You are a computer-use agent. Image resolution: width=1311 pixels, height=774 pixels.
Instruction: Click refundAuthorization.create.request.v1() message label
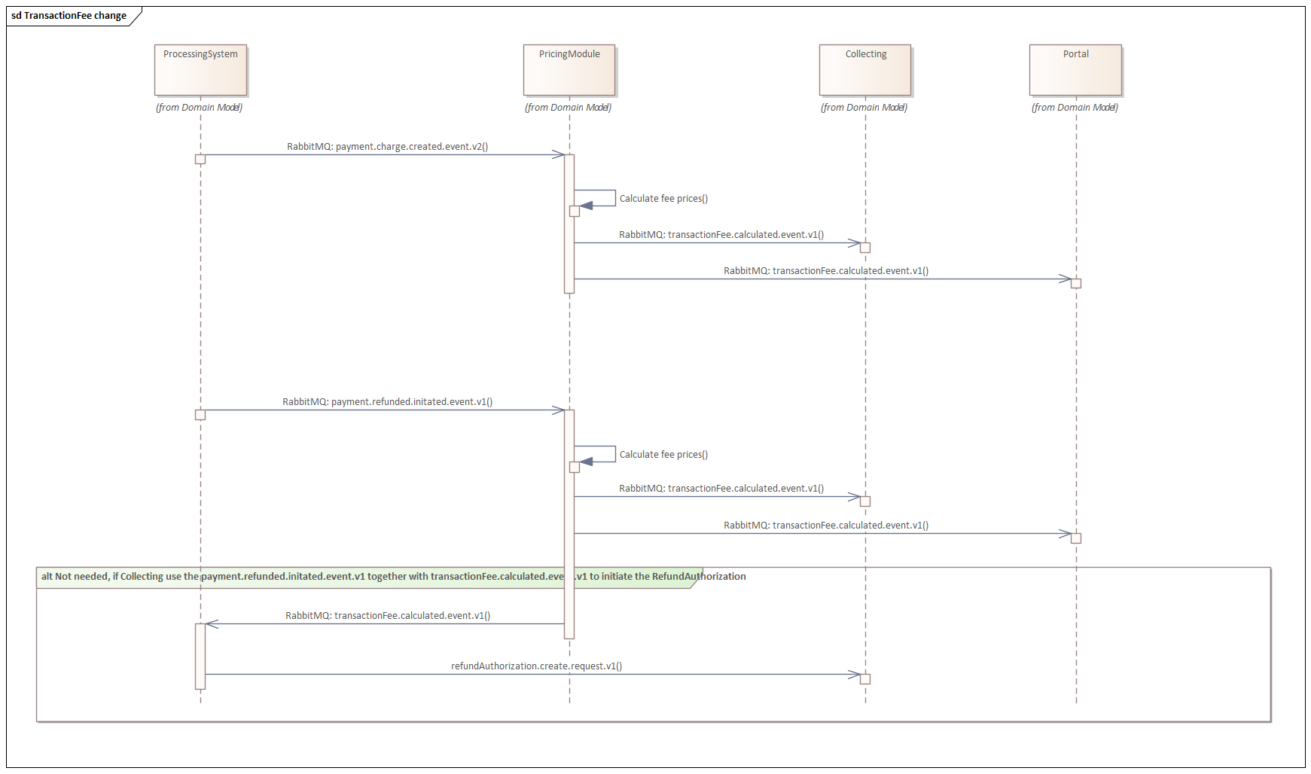tap(536, 666)
